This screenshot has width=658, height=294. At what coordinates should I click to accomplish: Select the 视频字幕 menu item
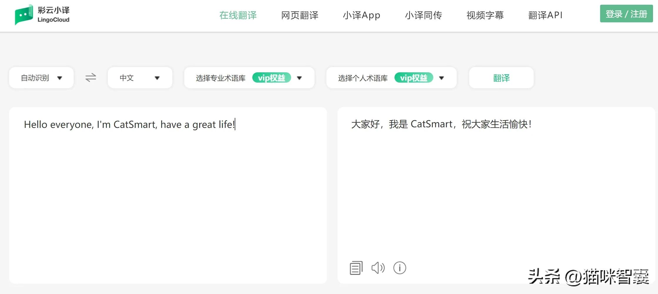pos(485,15)
